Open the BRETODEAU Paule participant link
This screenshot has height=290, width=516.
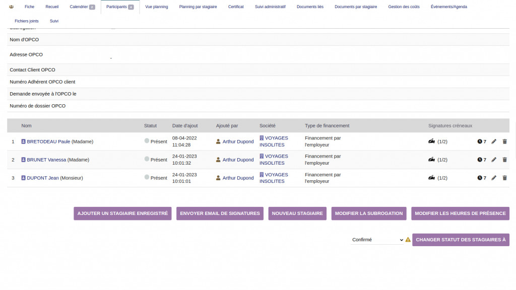(48, 141)
